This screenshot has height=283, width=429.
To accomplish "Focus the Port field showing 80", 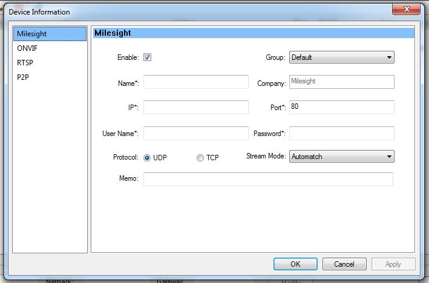I will pos(341,107).
